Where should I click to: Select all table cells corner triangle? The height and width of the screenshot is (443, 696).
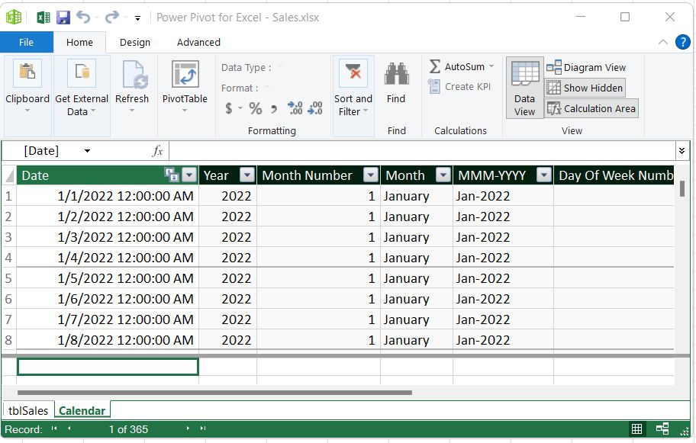pos(9,176)
